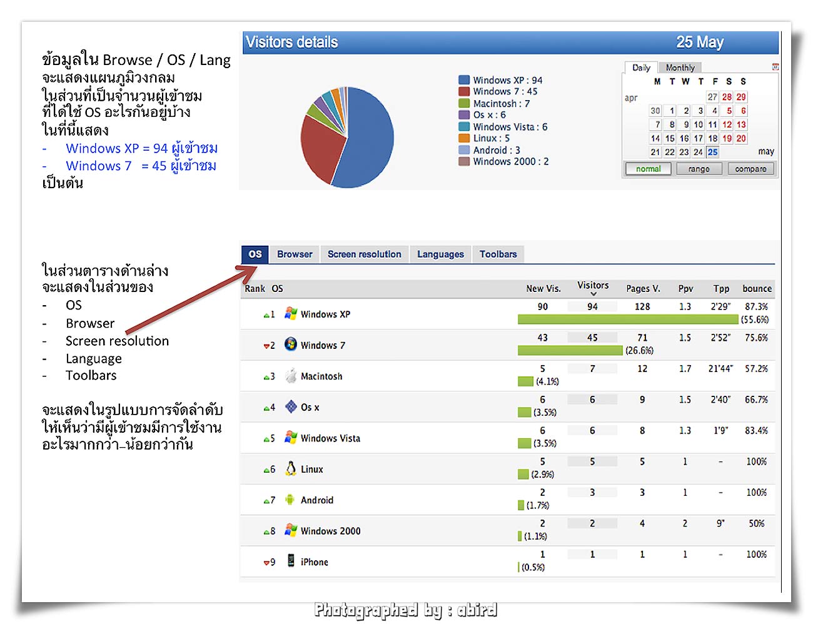Click the 21'44" Tpp value for Macintosh
Screen dimensions: 813x624
click(x=720, y=369)
